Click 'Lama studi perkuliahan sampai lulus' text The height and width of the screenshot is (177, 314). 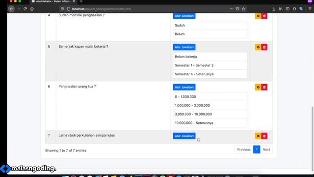pyautogui.click(x=86, y=135)
